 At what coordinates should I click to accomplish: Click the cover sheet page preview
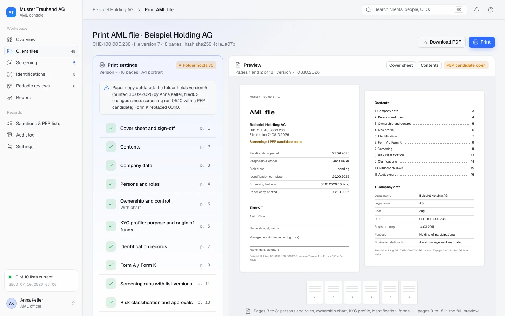(299, 178)
